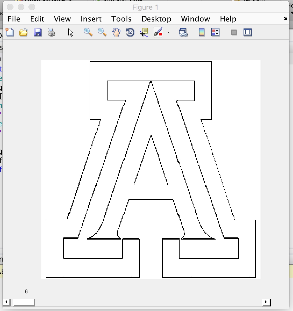Toggle the Pan hand tool
The height and width of the screenshot is (311, 293).
[116, 32]
